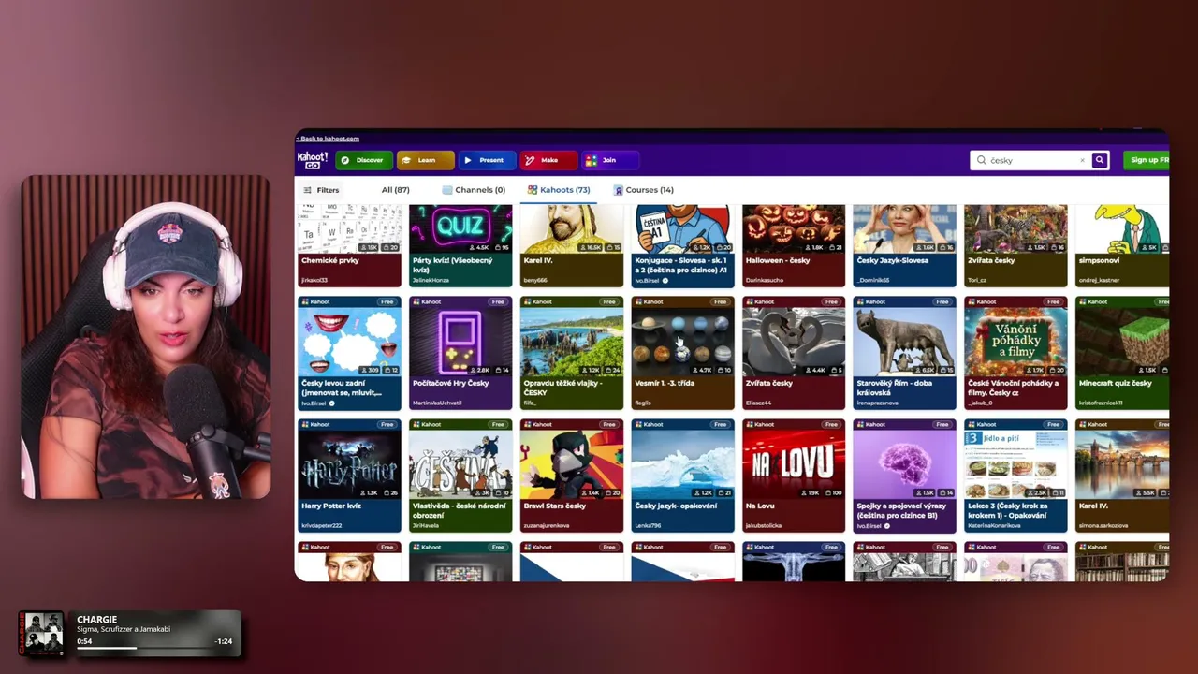
Task: Open the Na Lovu kahoot
Action: 794,476
